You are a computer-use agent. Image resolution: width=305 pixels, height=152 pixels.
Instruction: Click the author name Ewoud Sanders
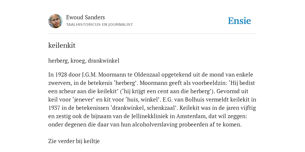(85, 17)
